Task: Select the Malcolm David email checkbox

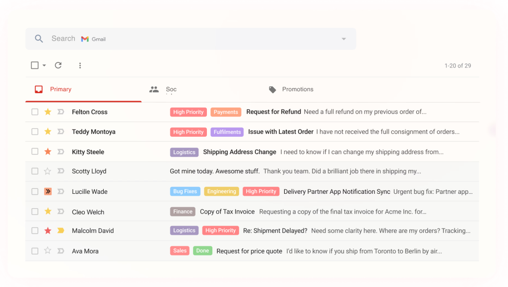Action: pyautogui.click(x=35, y=230)
